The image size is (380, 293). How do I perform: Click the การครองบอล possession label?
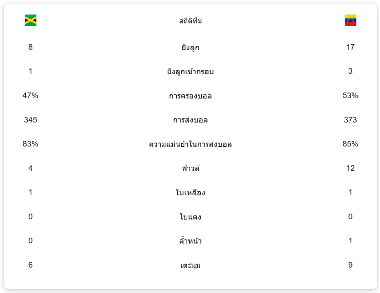(190, 96)
